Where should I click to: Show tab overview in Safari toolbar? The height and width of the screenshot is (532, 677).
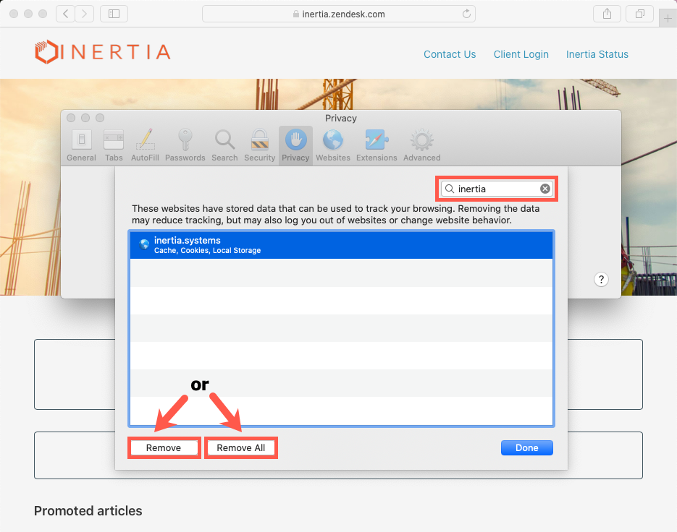(640, 14)
